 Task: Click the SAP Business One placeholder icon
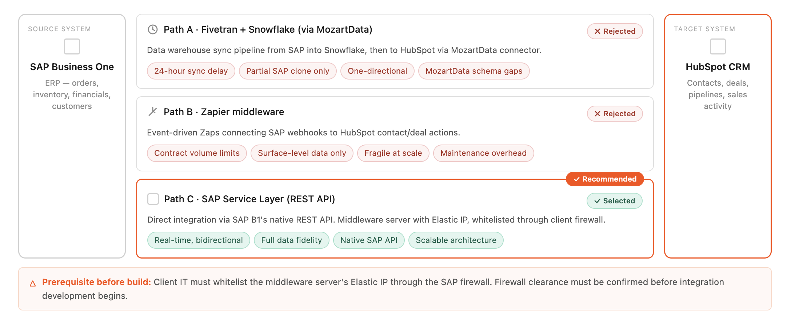[x=72, y=46]
